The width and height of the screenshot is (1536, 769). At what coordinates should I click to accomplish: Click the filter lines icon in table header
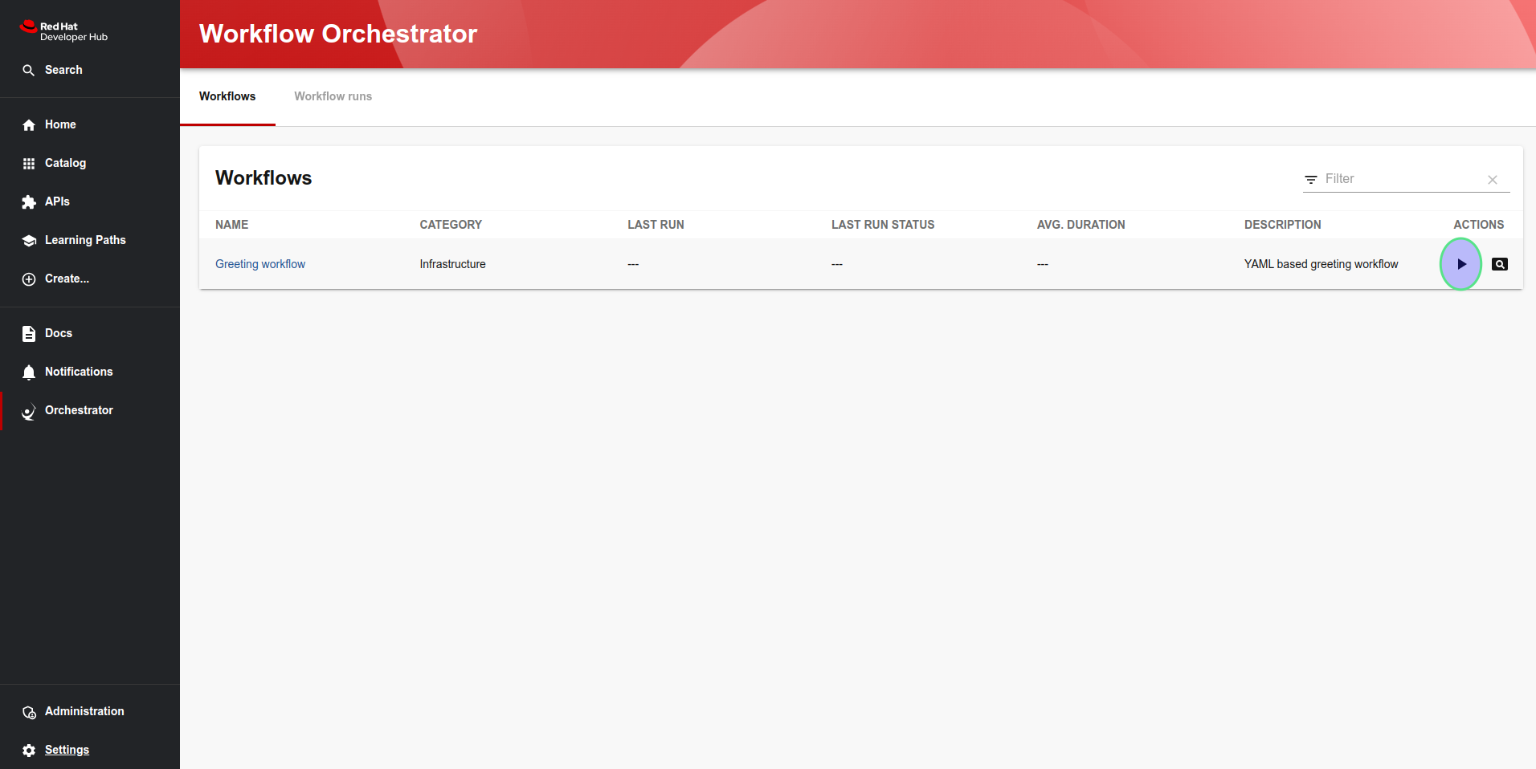[1311, 180]
